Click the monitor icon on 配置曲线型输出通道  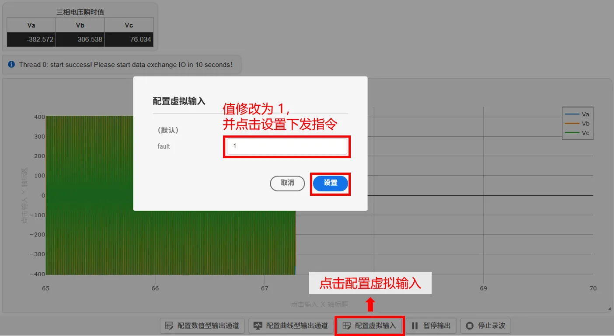(x=258, y=326)
